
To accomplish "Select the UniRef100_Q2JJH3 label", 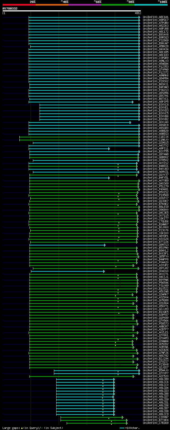I will click(x=156, y=309).
